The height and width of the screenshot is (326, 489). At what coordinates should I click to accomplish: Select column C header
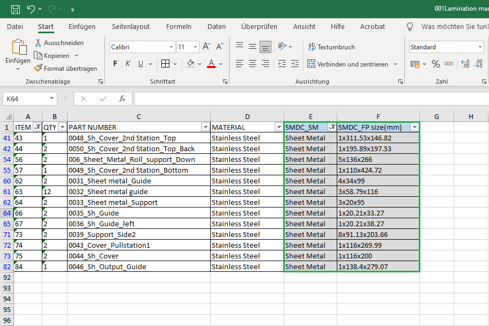point(139,117)
